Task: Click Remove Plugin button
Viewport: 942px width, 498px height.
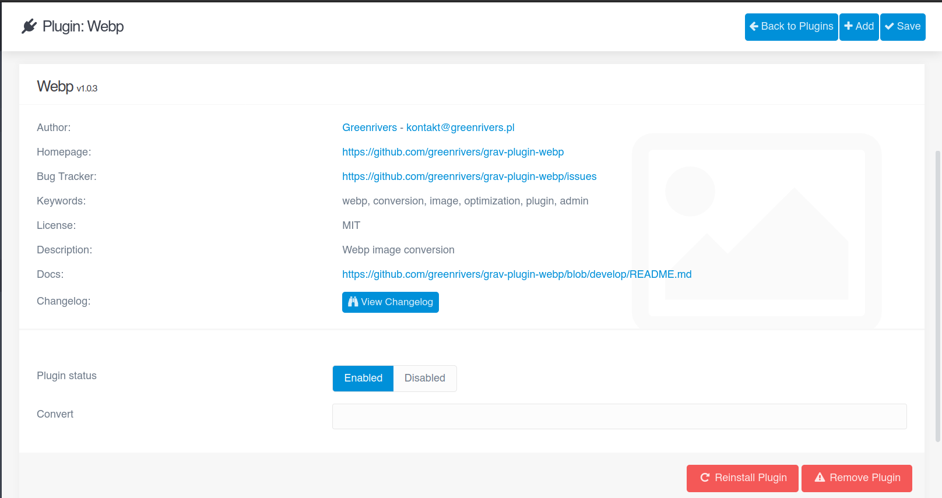Action: [856, 478]
